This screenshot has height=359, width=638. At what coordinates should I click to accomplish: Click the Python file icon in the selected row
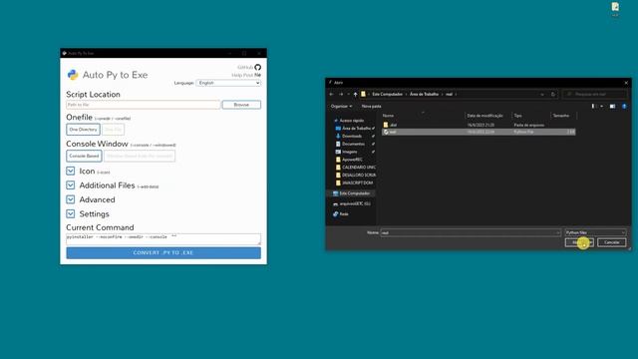pyautogui.click(x=386, y=132)
